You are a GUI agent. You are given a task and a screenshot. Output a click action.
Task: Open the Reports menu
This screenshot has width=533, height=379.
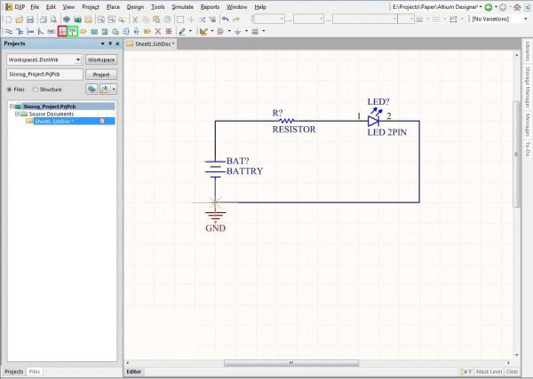pos(210,7)
